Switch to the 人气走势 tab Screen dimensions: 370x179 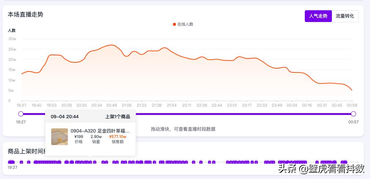point(318,16)
